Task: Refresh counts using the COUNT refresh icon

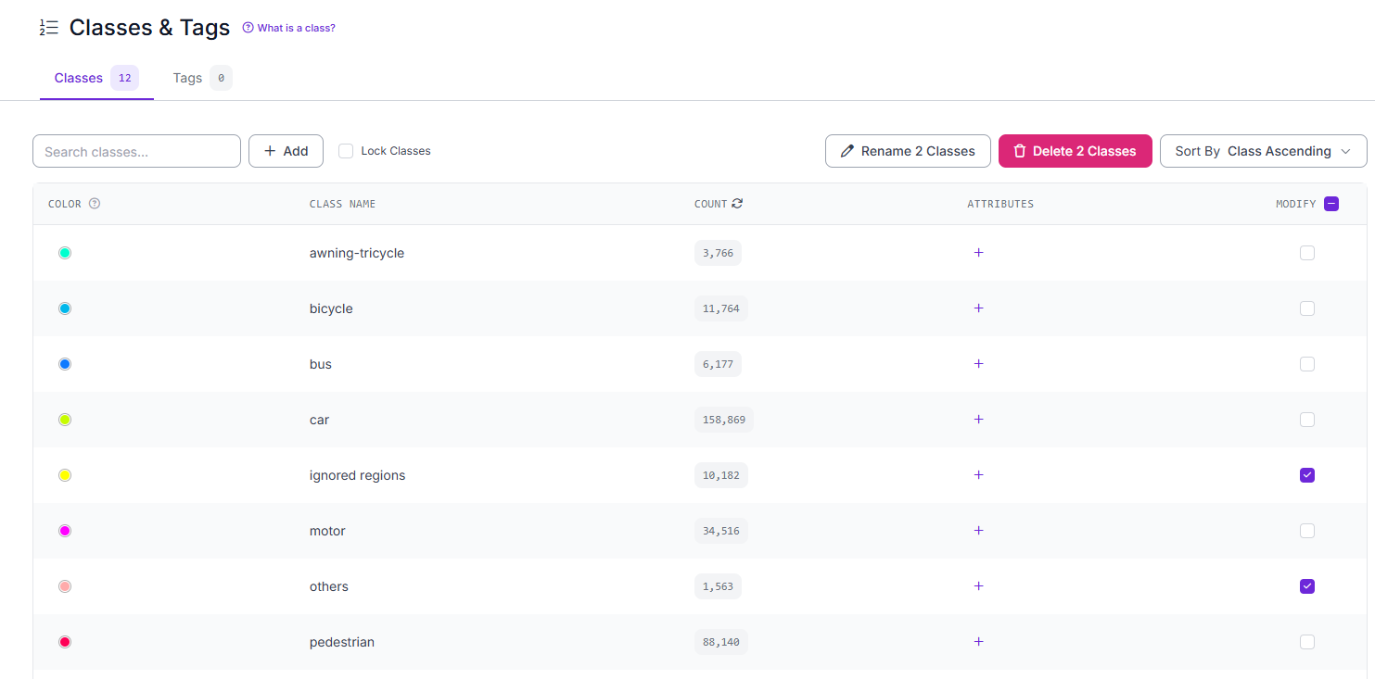Action: (737, 204)
